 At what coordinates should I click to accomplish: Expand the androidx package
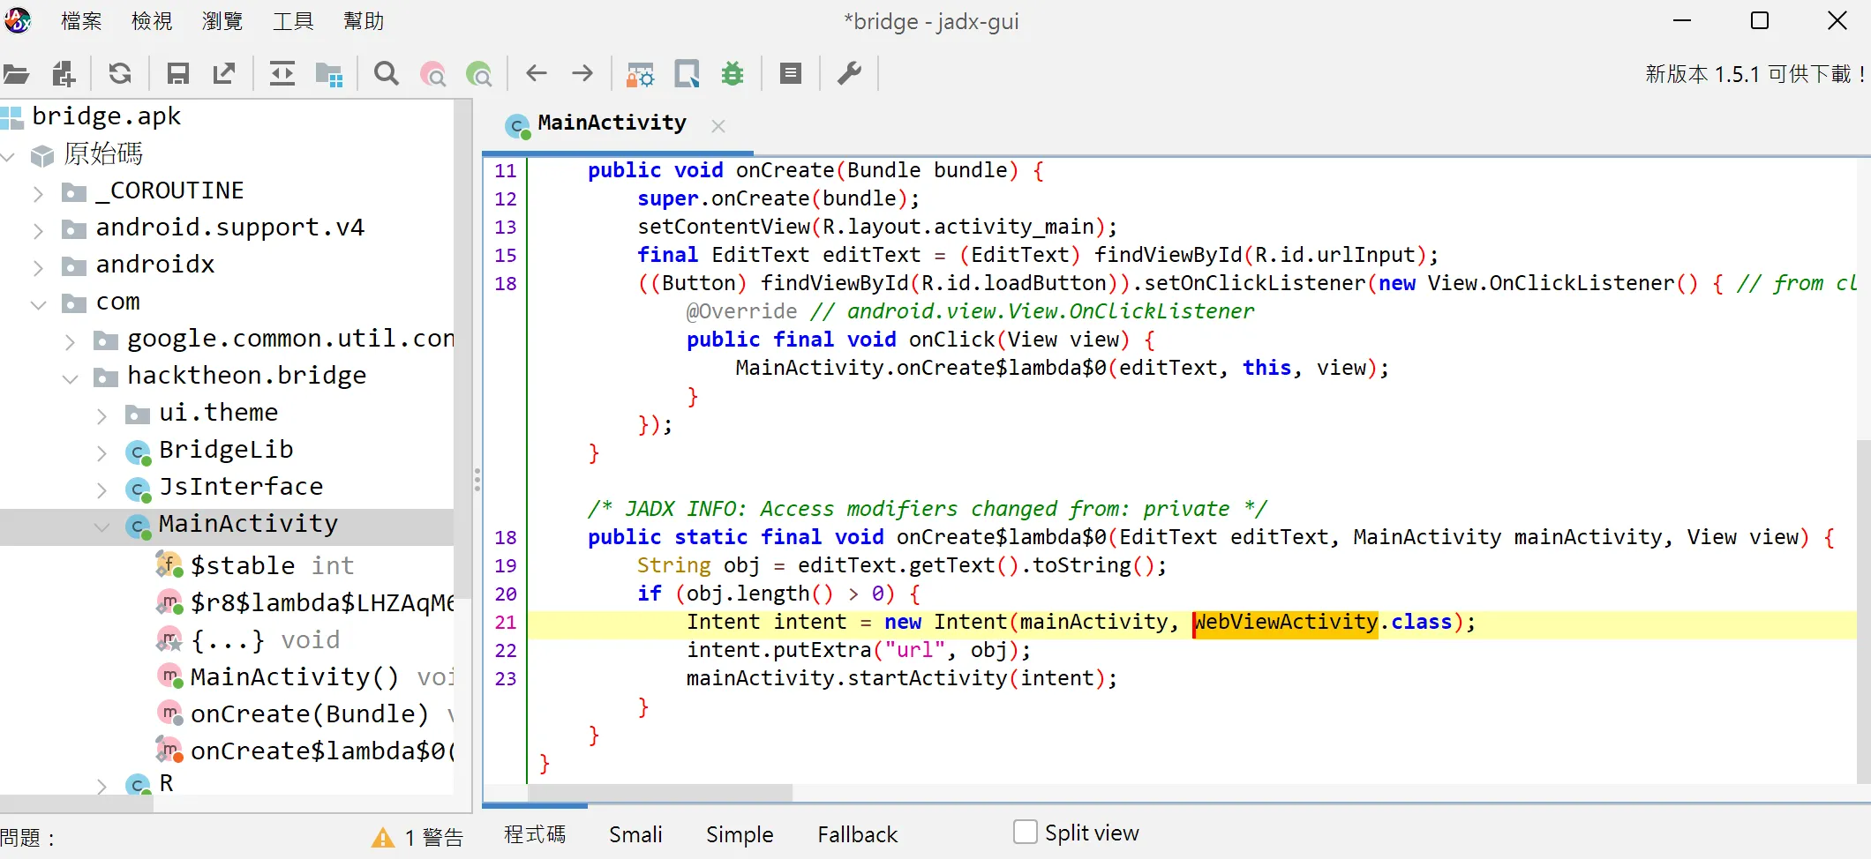coord(38,267)
